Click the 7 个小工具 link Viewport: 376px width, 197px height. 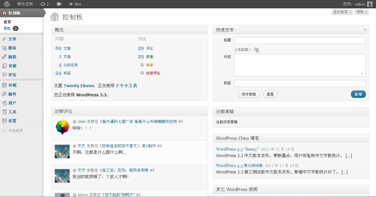(127, 86)
